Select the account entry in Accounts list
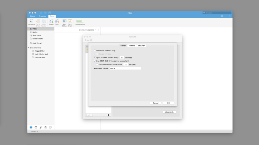The width and height of the screenshot is (259, 145). pyautogui.click(x=87, y=49)
